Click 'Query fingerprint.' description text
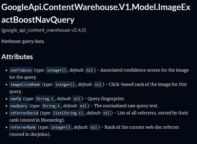The image size is (197, 144). click(x=106, y=99)
